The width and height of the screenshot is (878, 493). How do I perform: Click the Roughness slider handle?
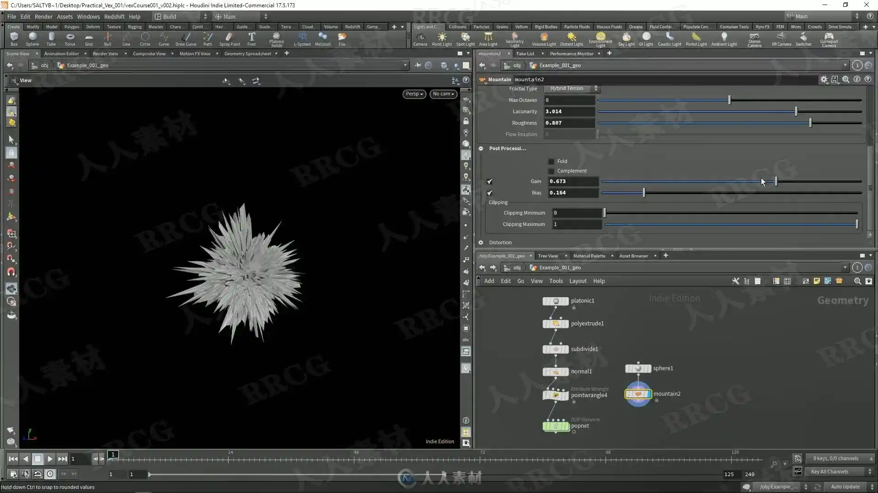(x=810, y=123)
